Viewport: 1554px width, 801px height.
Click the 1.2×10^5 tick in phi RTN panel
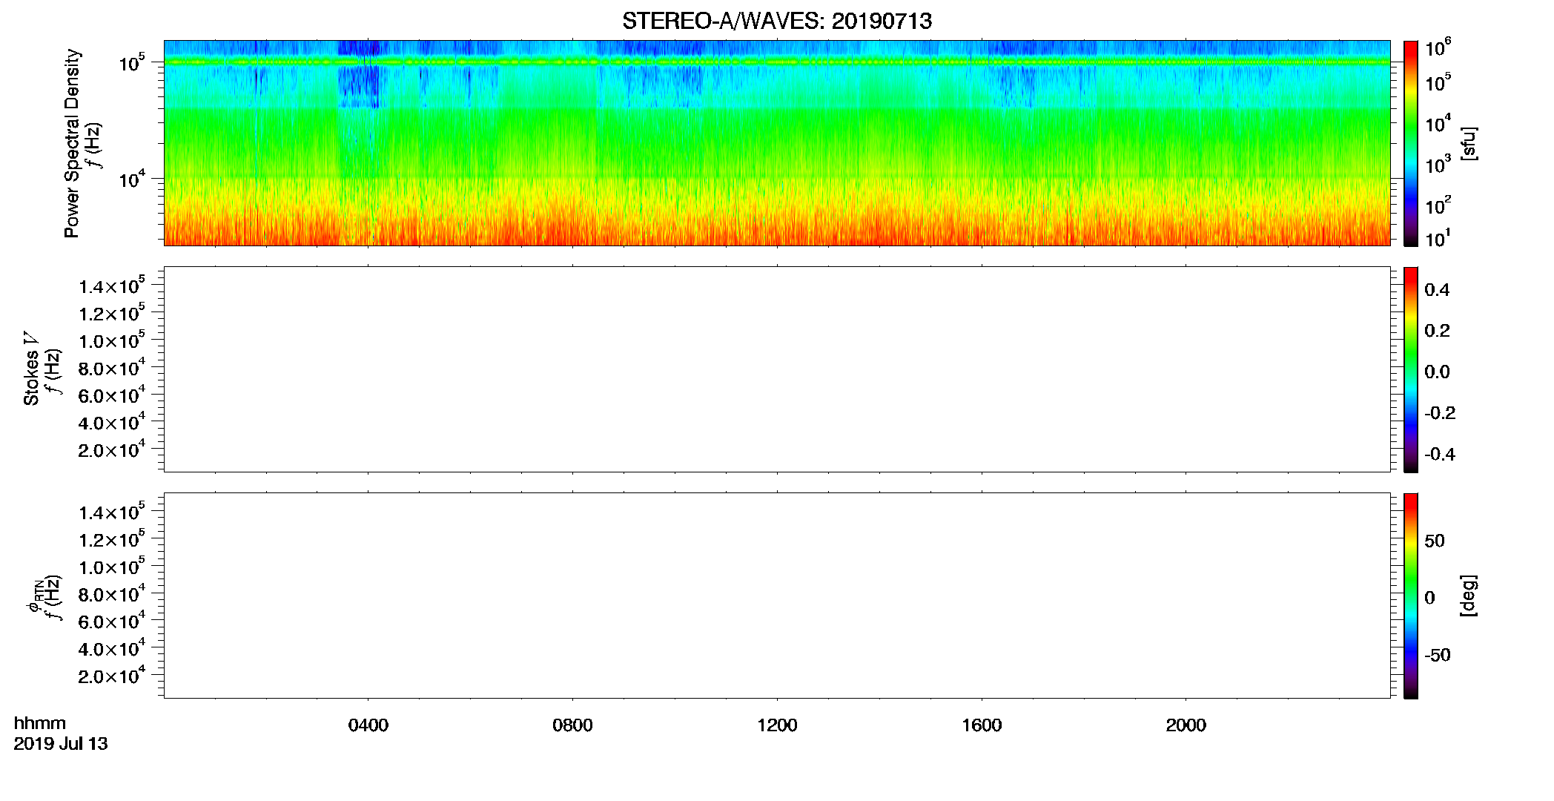(x=112, y=539)
